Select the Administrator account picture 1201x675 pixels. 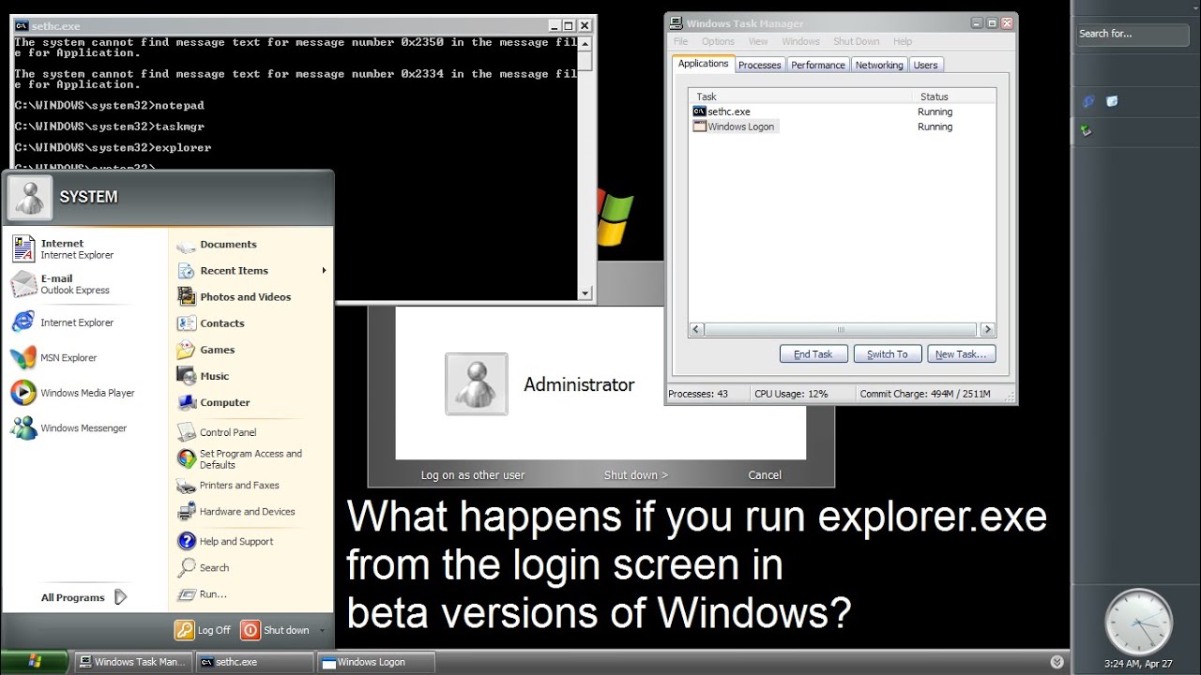[477, 384]
